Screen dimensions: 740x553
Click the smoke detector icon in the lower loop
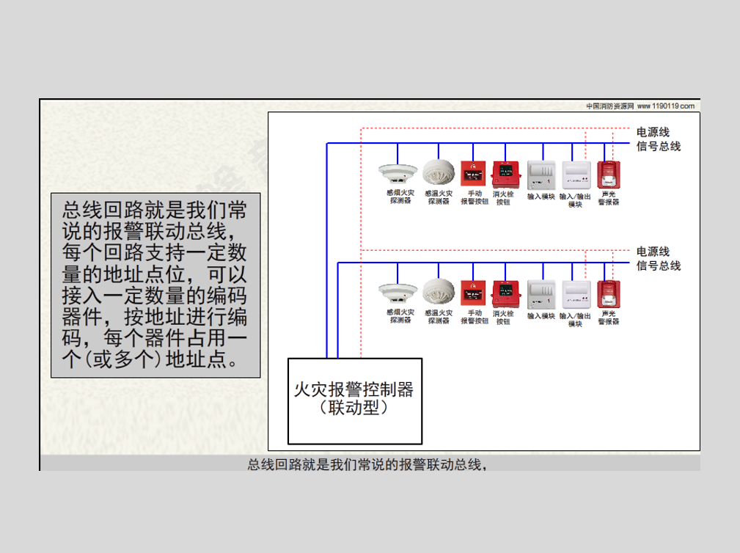(398, 293)
